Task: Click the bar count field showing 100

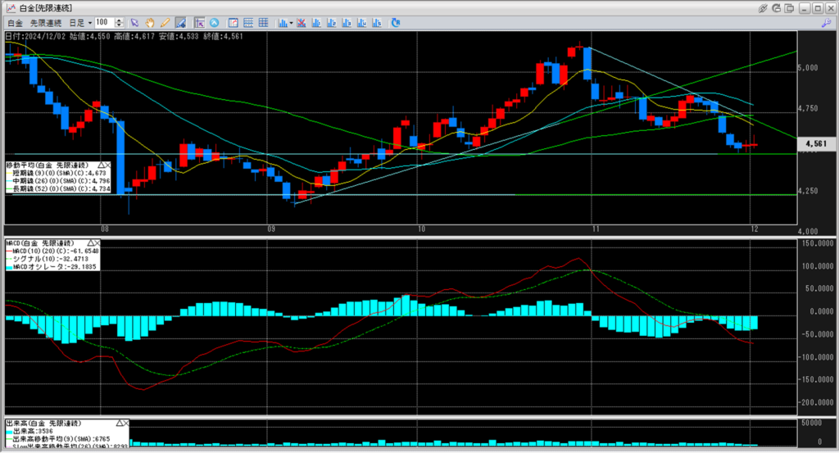Action: [104, 22]
